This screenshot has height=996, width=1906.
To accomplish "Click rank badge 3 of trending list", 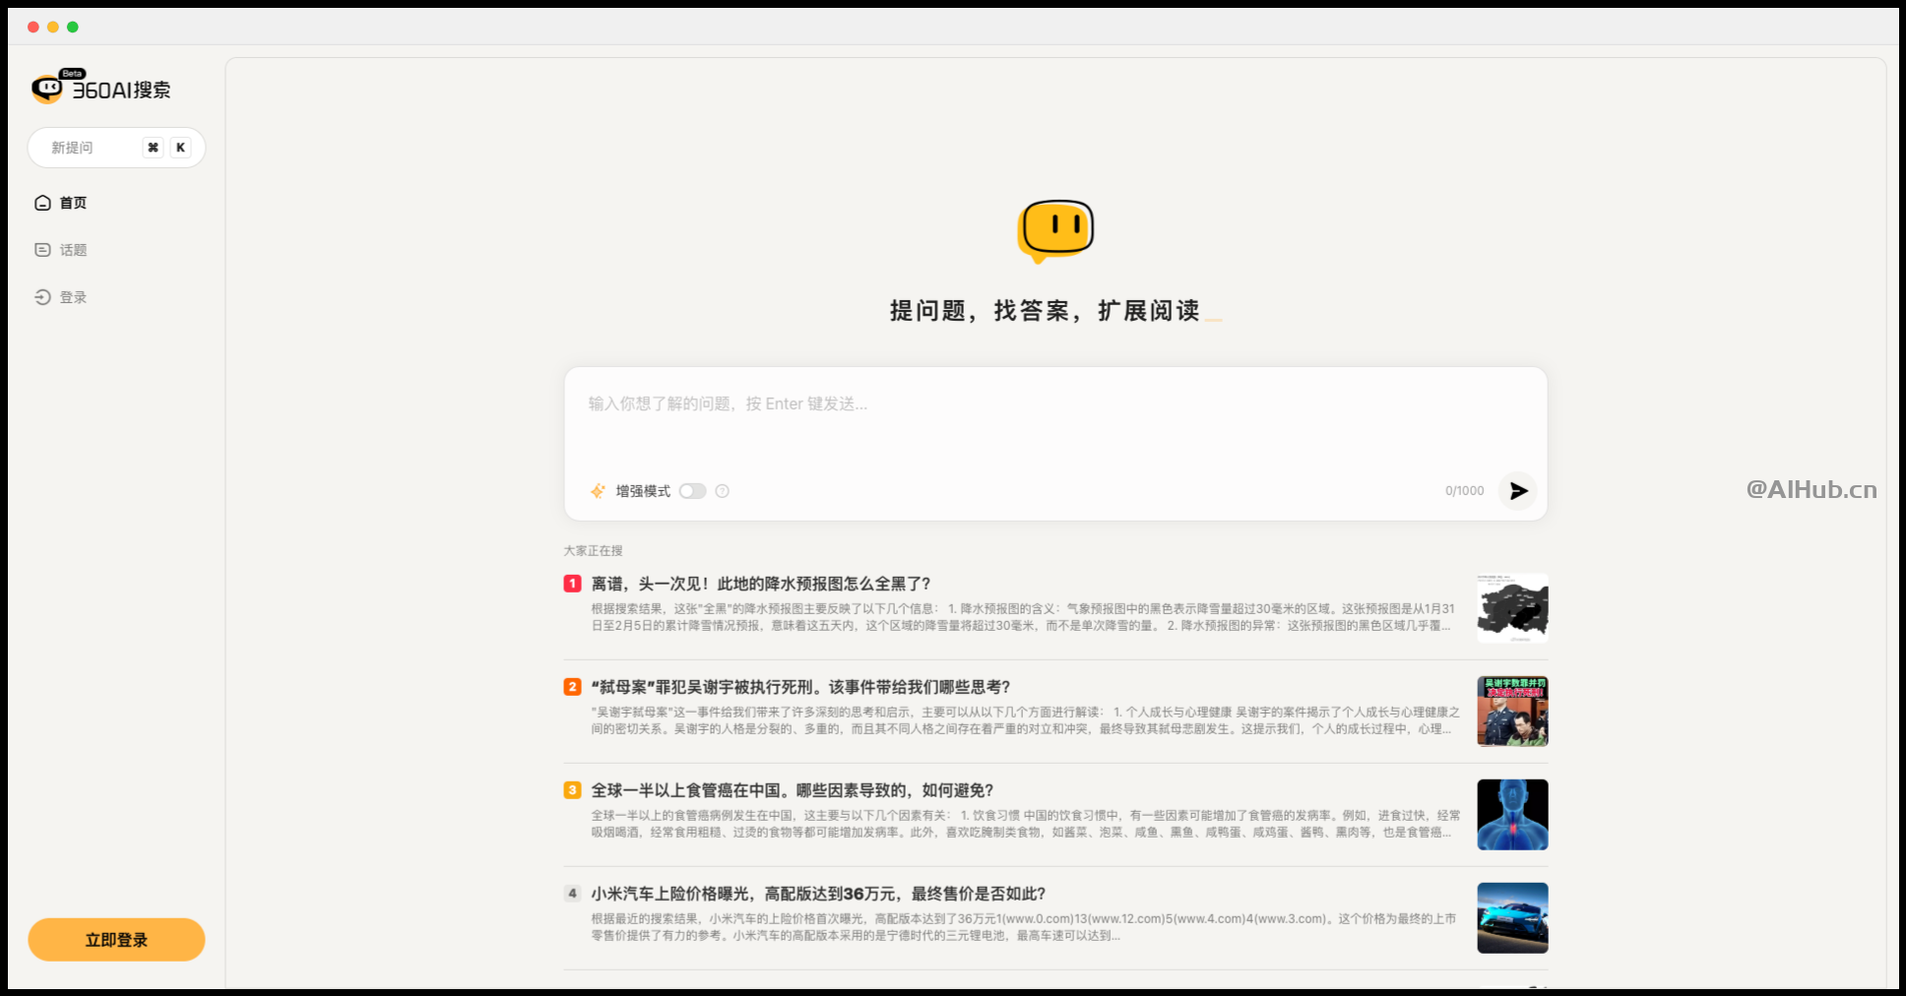I will tap(572, 790).
